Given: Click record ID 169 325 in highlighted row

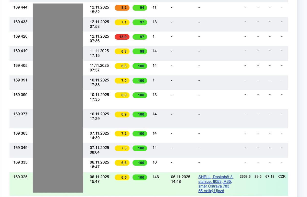Looking at the screenshot, I should 20,177.
